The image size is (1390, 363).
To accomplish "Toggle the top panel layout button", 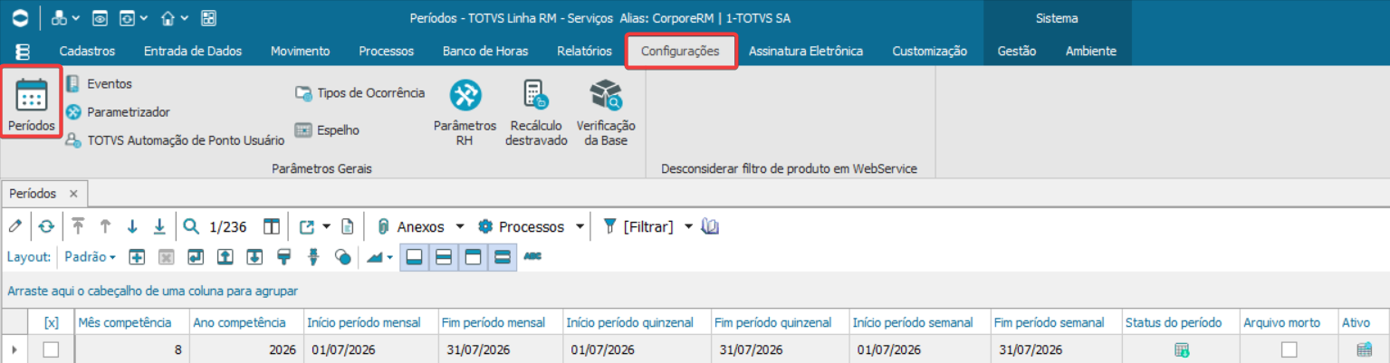I will [473, 257].
